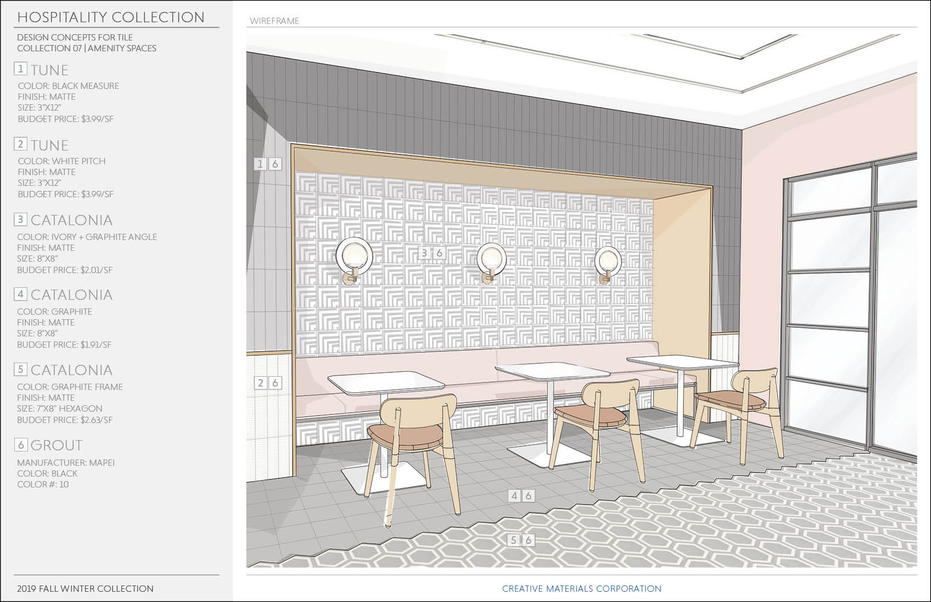Click 'BUDGET PRICE: $2.63/SF' text
931x602 pixels.
tap(65, 420)
